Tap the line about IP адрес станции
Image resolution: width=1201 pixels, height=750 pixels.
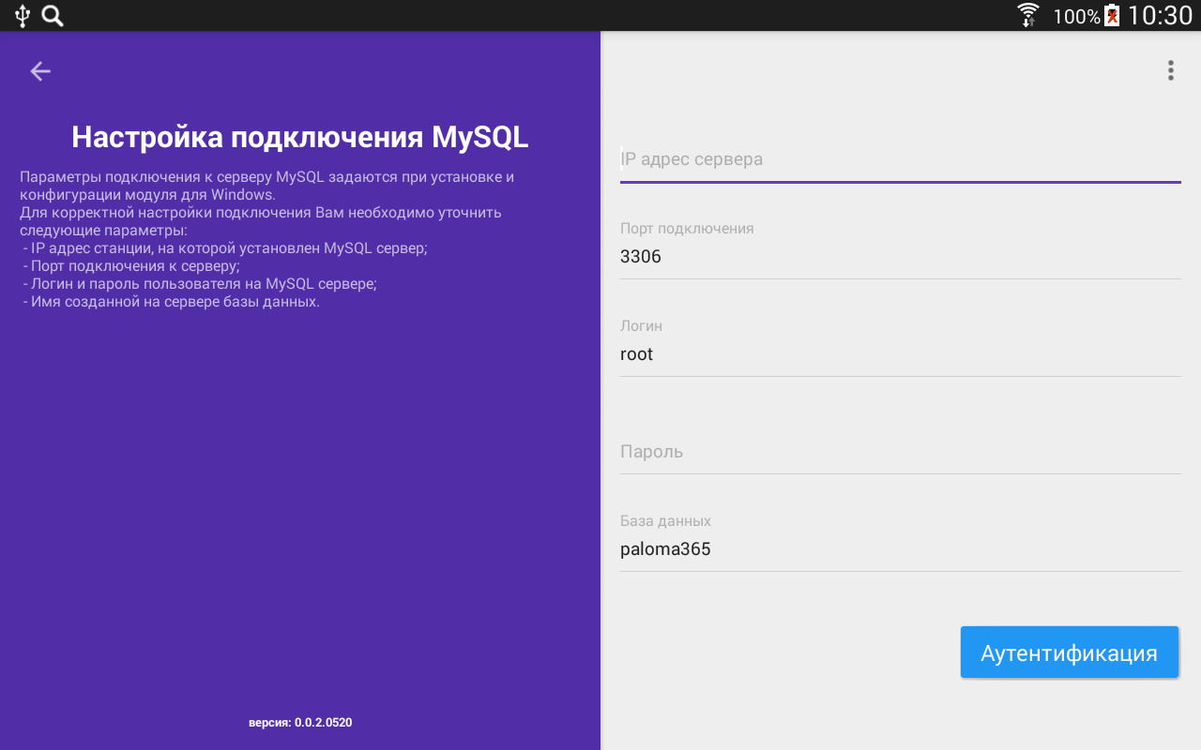click(225, 248)
